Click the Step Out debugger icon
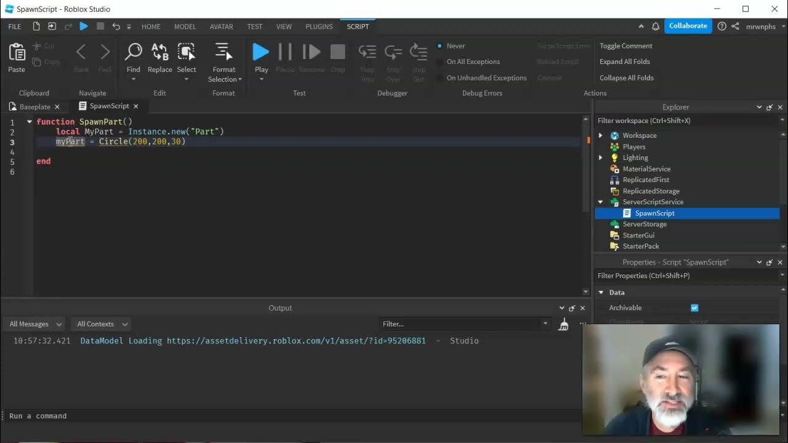The height and width of the screenshot is (443, 788). [419, 52]
